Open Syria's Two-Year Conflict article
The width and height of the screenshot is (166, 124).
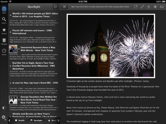34,69
